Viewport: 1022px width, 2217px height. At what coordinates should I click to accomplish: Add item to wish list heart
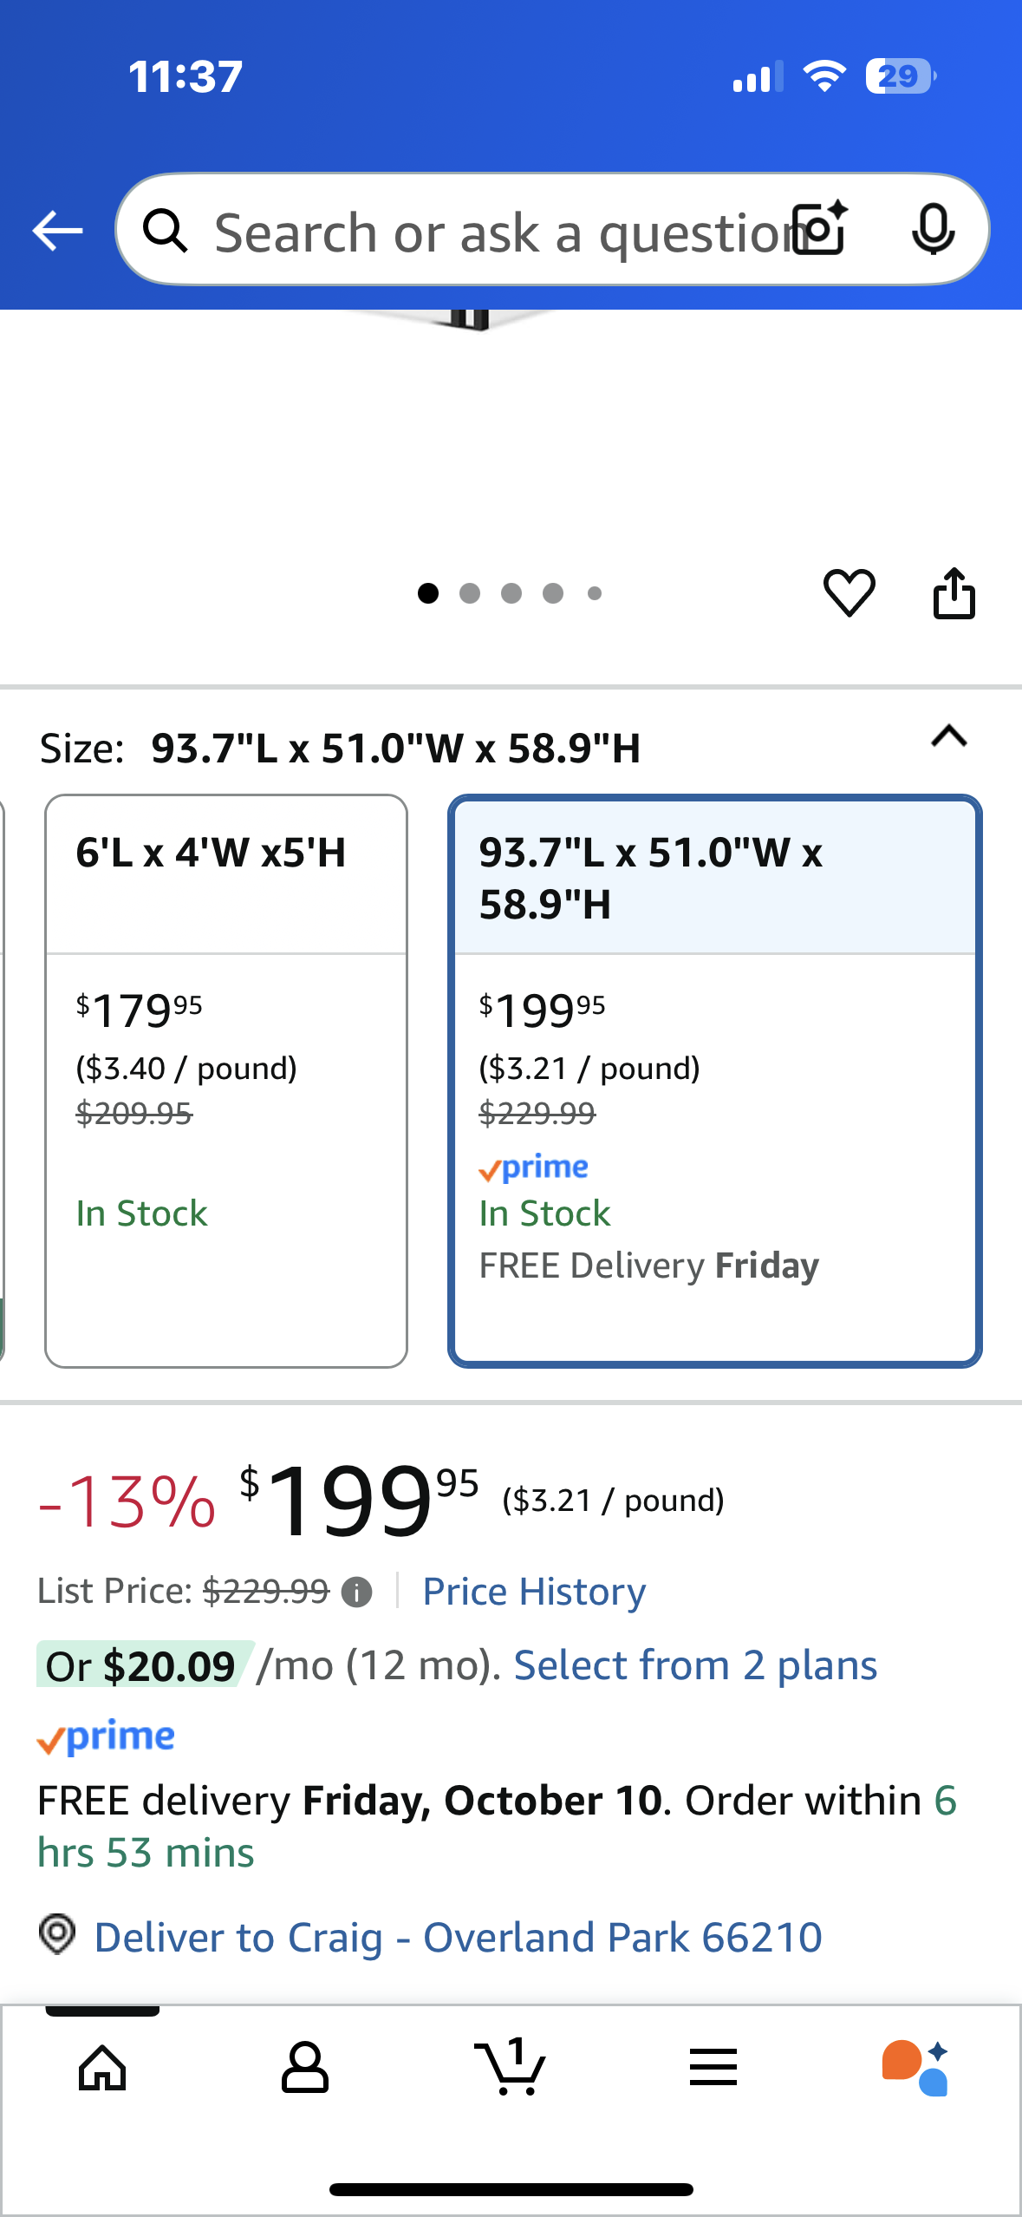coord(849,593)
